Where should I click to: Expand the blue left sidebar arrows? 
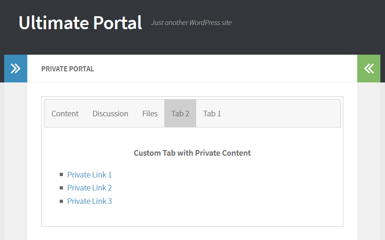point(16,69)
